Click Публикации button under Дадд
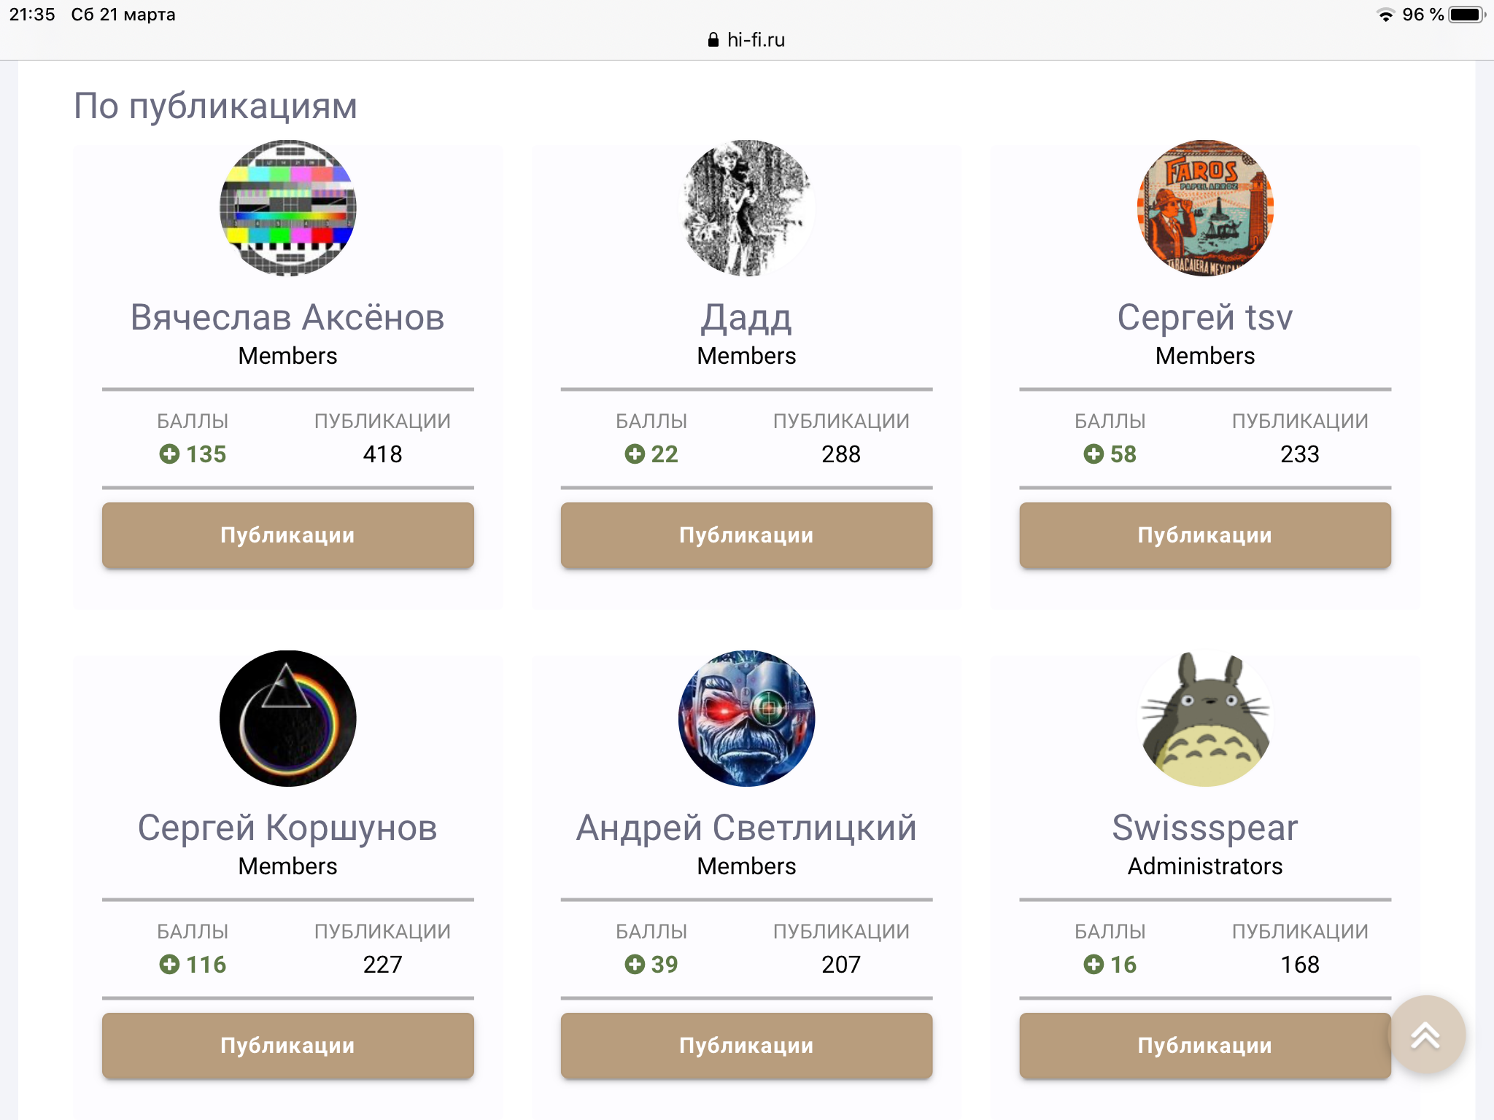This screenshot has height=1120, width=1494. 746,535
